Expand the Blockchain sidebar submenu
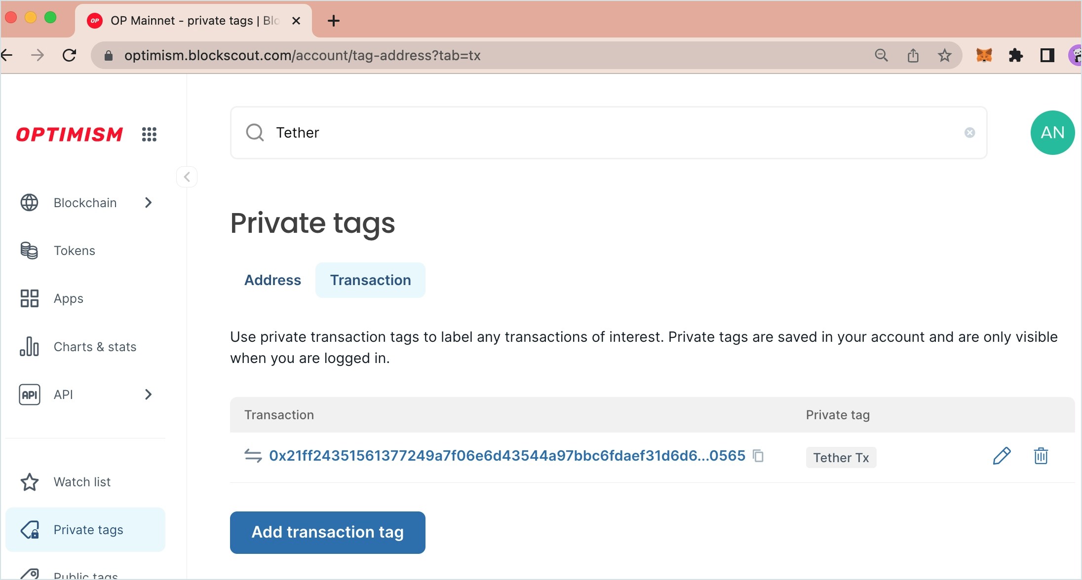The height and width of the screenshot is (580, 1082). click(148, 203)
